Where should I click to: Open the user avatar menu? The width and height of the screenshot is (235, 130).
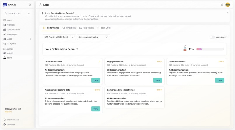228,5
